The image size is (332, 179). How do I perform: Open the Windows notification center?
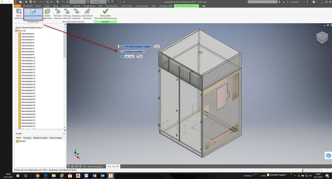pyautogui.click(x=328, y=176)
